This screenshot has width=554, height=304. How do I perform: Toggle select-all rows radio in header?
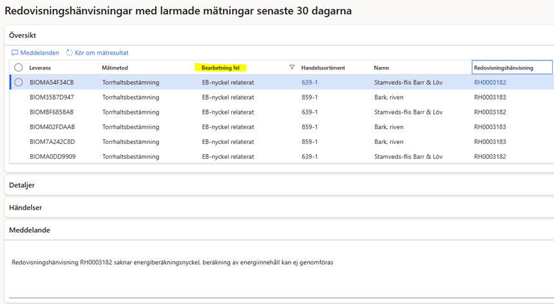point(19,67)
